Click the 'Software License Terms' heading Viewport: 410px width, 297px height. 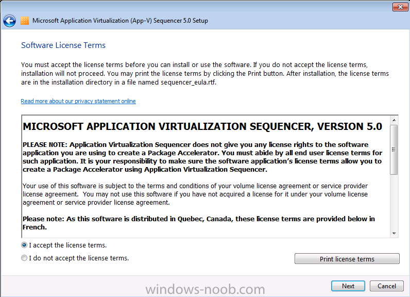[x=63, y=45]
